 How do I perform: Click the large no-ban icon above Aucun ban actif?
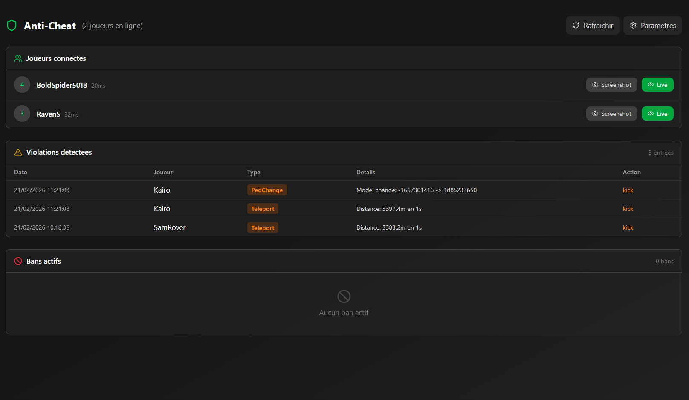point(343,296)
